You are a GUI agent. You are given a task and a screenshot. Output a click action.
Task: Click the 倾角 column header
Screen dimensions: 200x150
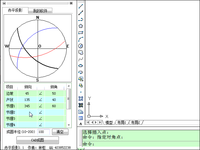54,87
